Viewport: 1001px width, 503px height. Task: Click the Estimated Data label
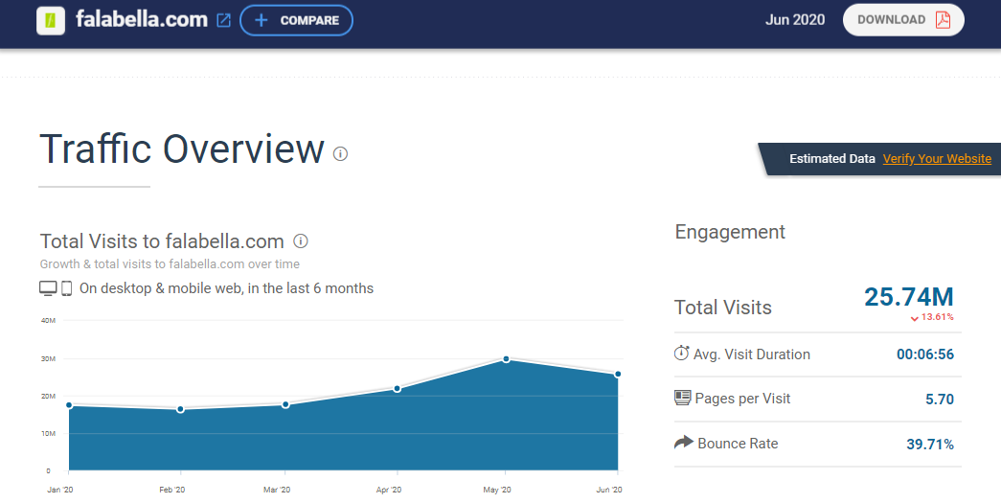click(831, 159)
